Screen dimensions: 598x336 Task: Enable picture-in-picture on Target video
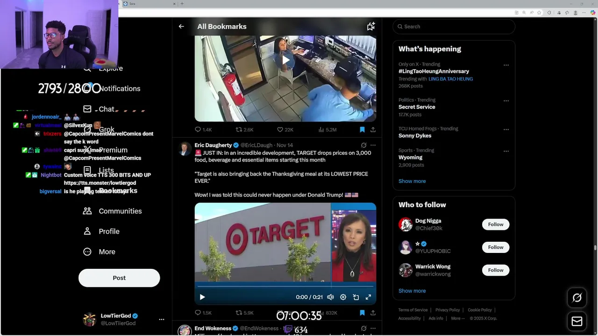356,297
